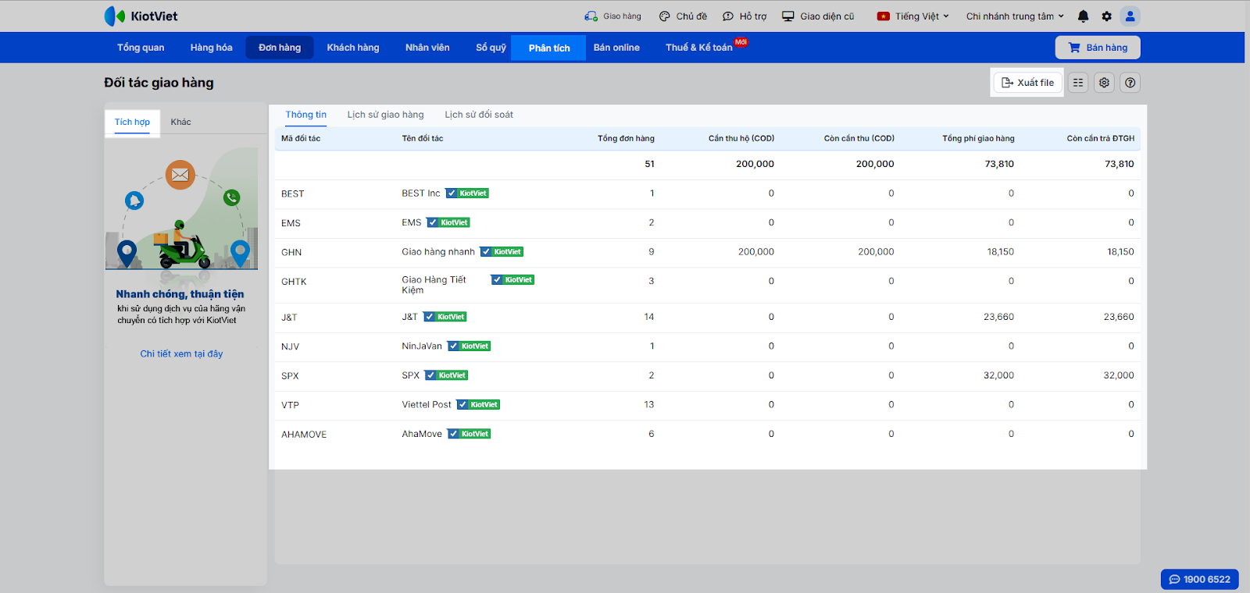Screen dimensions: 1250x593
Task: Open settings gear in top header
Action: pyautogui.click(x=1106, y=16)
